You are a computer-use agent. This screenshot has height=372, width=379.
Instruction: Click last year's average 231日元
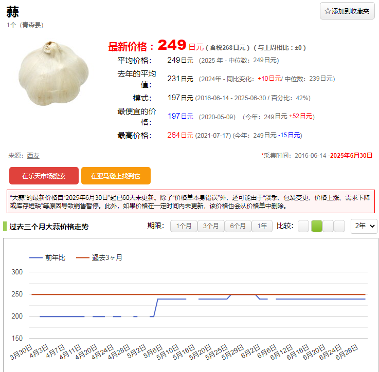click(x=180, y=79)
